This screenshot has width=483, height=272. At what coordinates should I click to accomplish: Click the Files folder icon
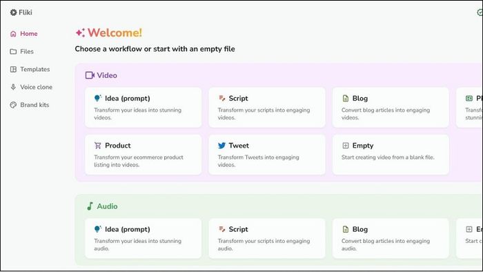coord(13,52)
